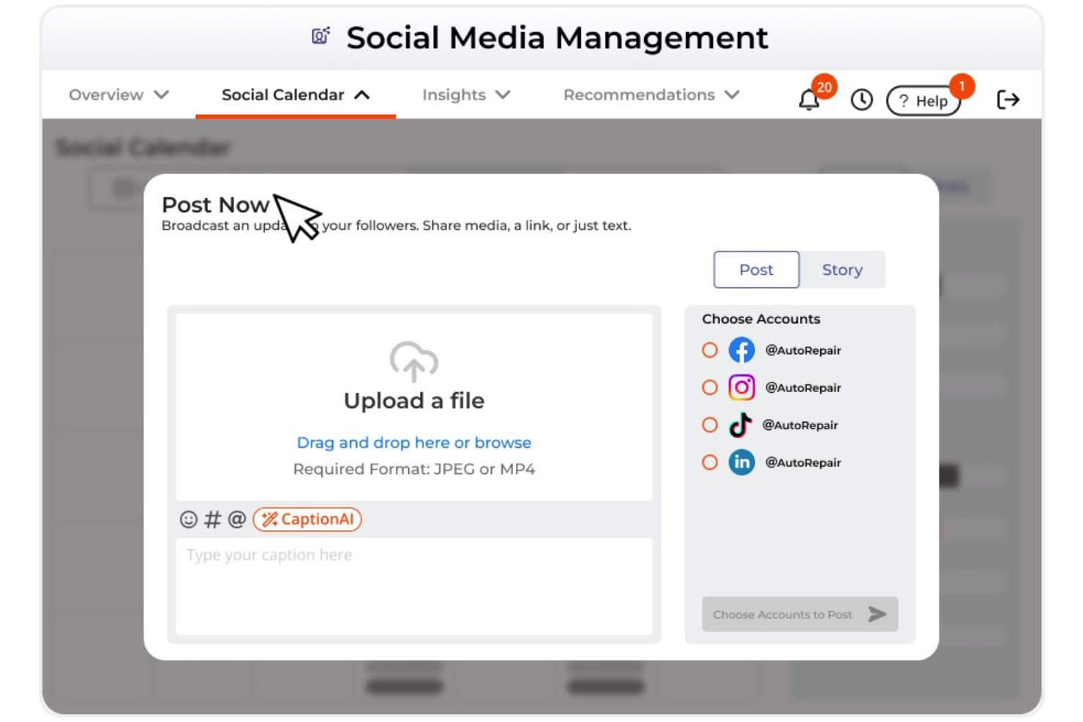Click the clock history icon in the header
Image resolution: width=1083 pixels, height=722 pixels.
click(862, 99)
